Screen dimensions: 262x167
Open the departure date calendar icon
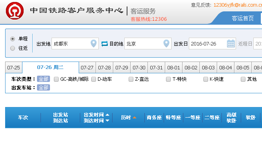(x=231, y=44)
